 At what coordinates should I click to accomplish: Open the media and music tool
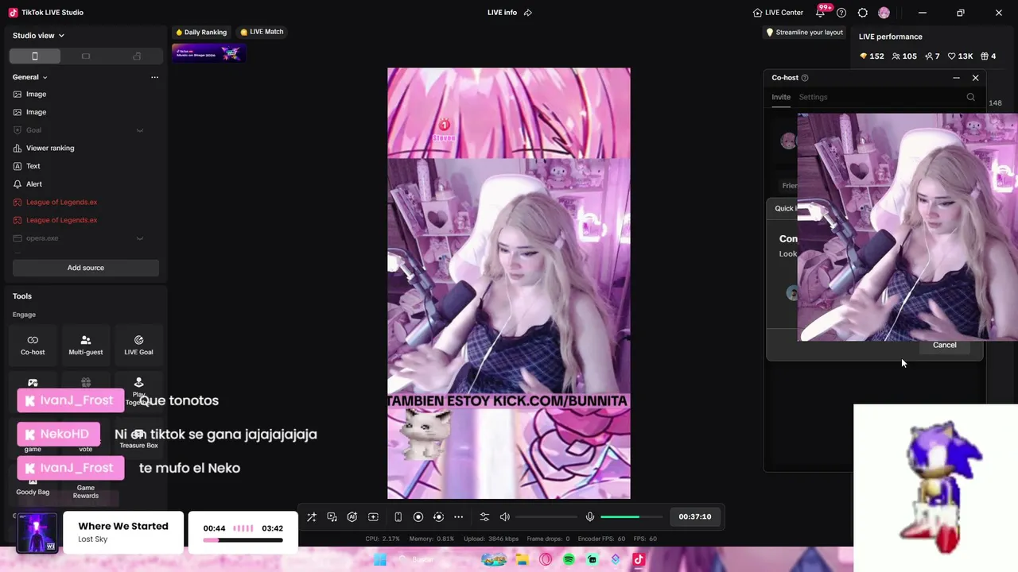(x=332, y=517)
